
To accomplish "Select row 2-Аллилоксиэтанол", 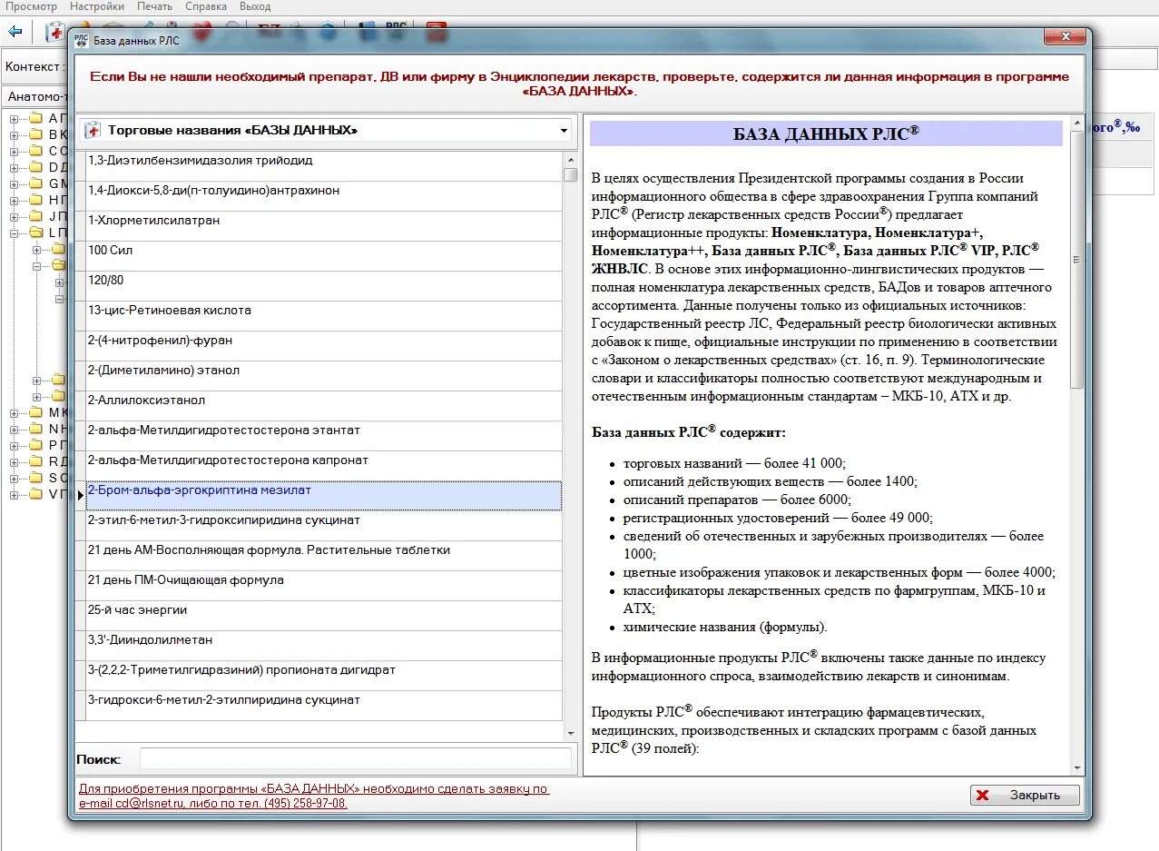I will 324,406.
